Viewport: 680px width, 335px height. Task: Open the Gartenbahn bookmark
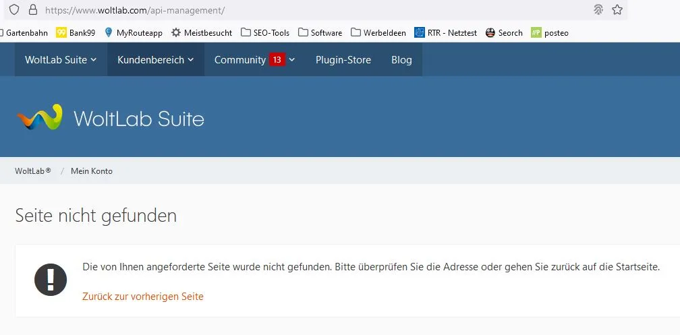(x=24, y=33)
